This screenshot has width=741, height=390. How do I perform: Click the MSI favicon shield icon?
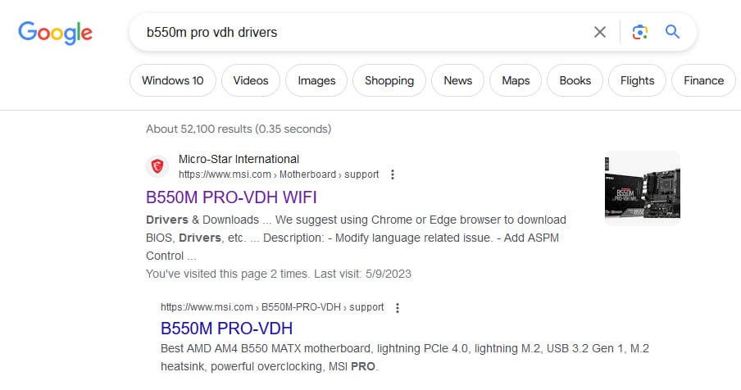click(x=157, y=167)
